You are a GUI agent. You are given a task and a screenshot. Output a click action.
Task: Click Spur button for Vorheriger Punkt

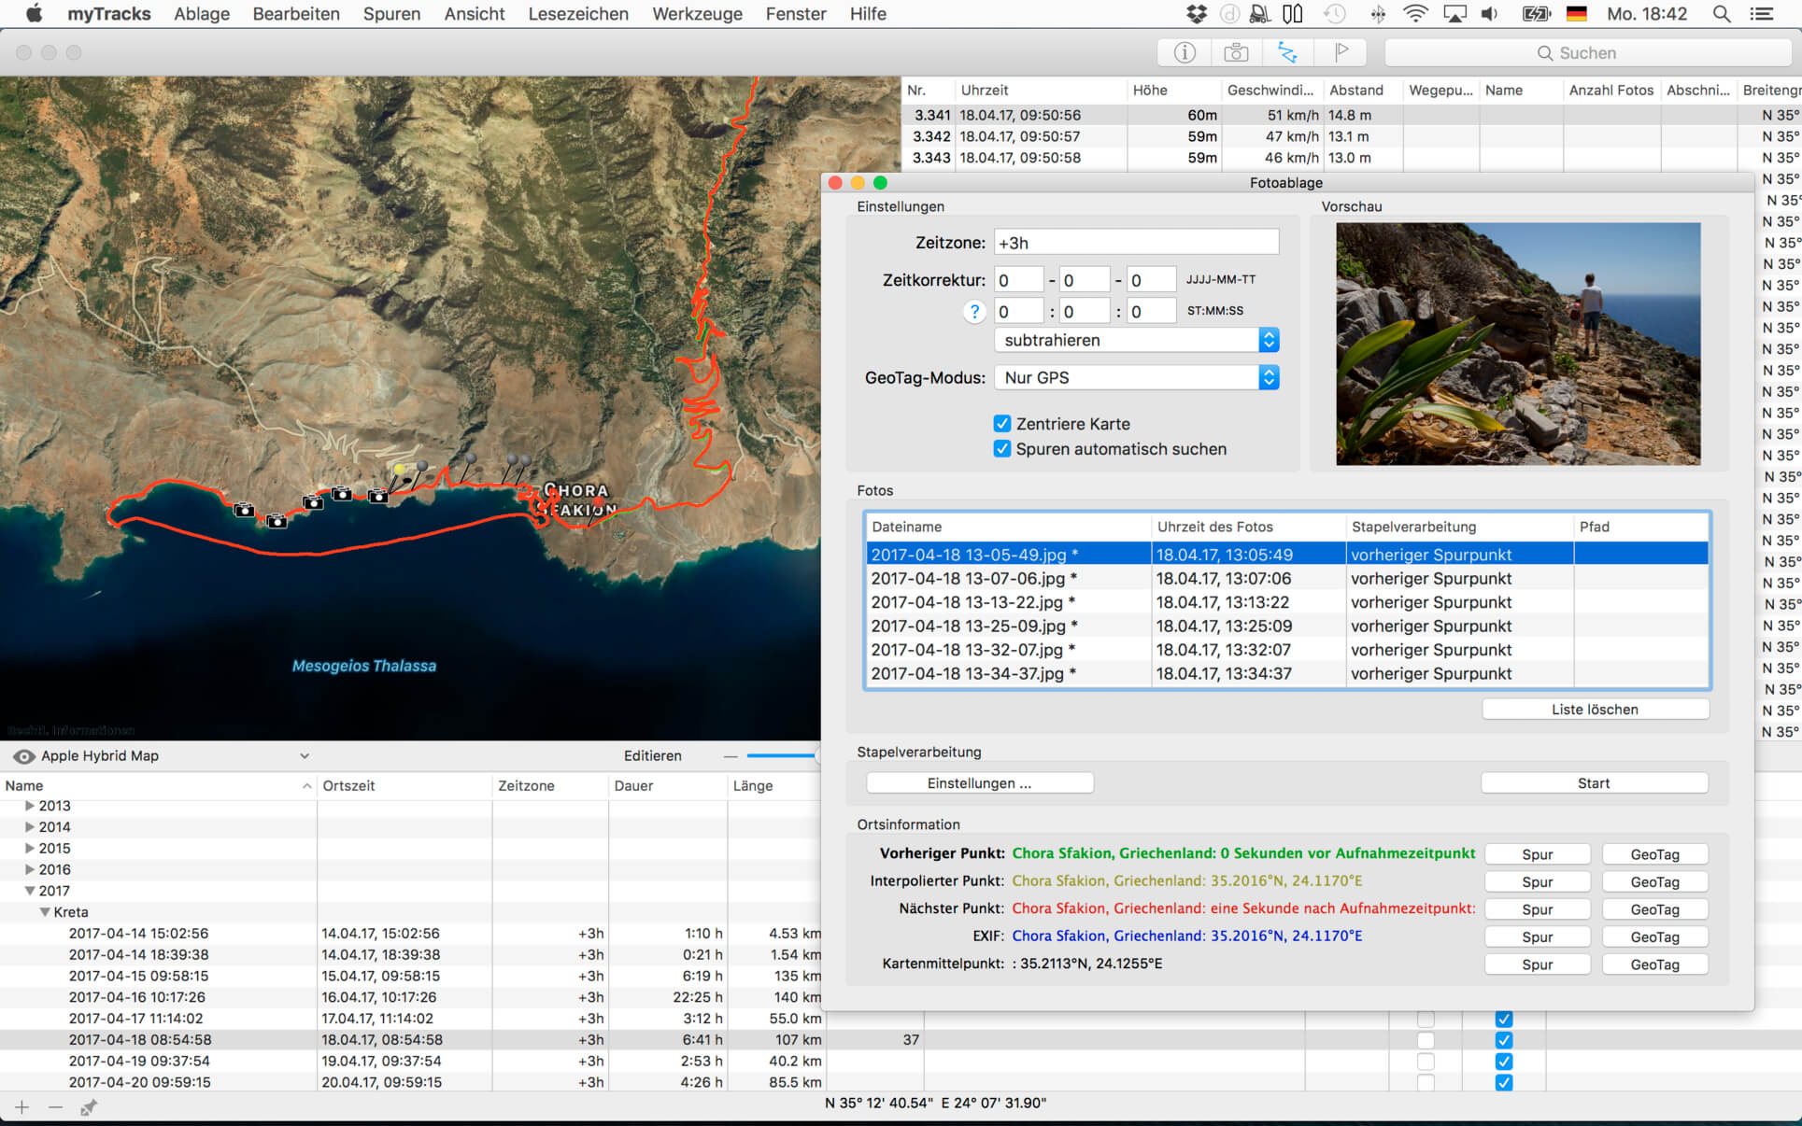[x=1537, y=854]
